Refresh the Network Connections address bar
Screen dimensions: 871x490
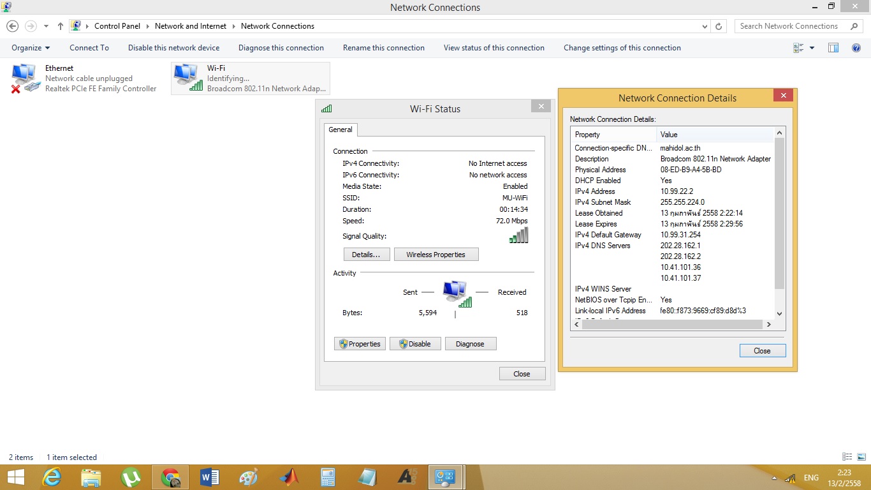click(719, 26)
